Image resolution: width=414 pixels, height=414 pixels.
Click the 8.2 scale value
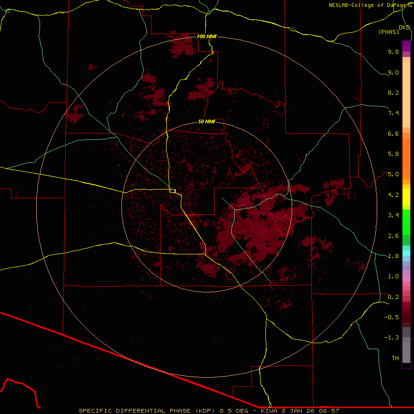point(393,92)
